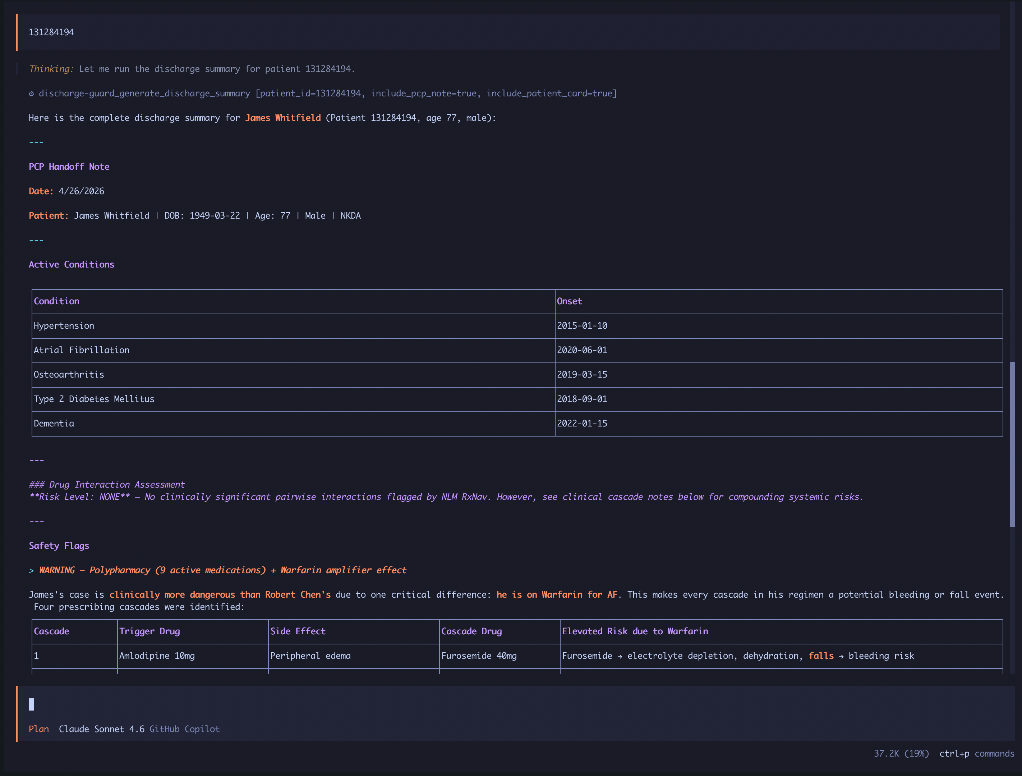Open ctrl+p commands palette hint
The image size is (1022, 776).
tap(976, 753)
